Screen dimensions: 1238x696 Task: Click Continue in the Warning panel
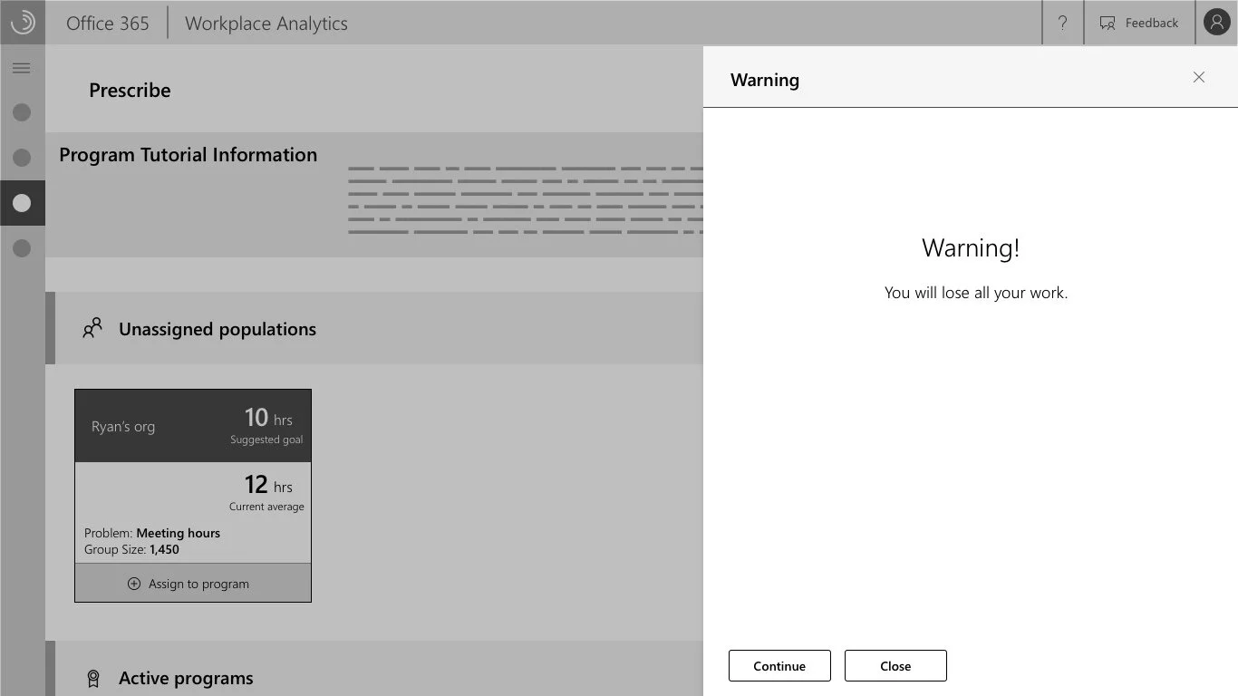click(779, 665)
